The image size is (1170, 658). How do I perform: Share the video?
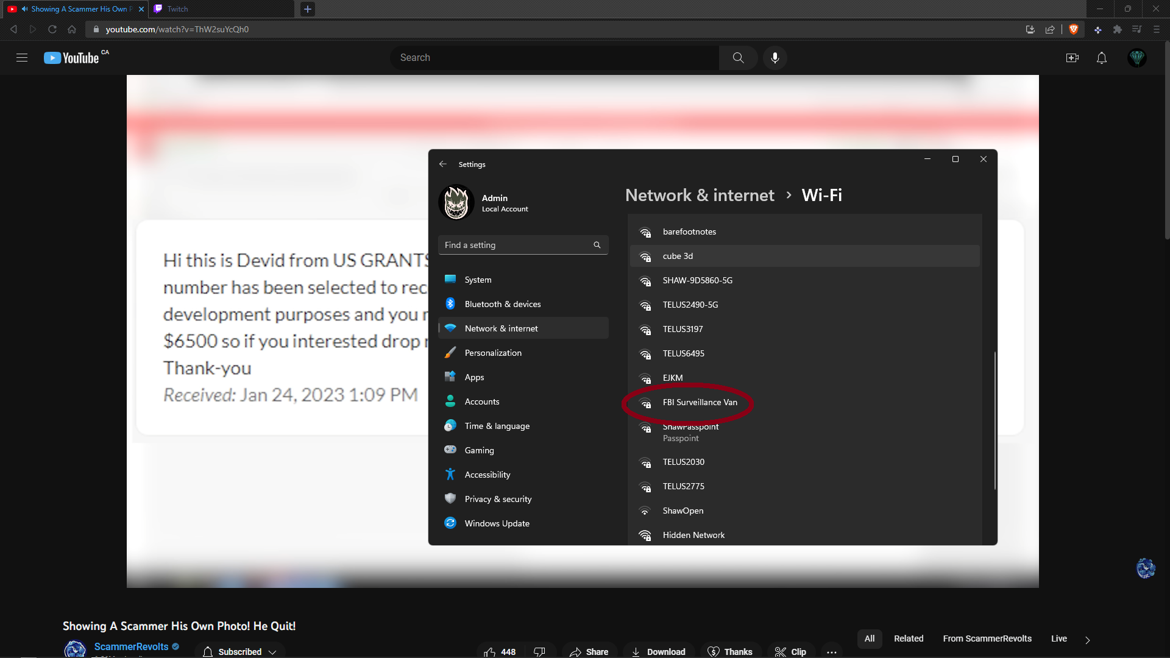(589, 651)
